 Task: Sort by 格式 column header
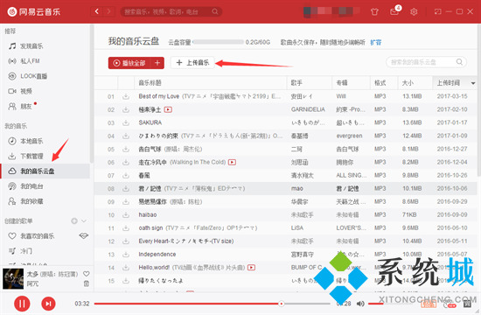tap(384, 82)
